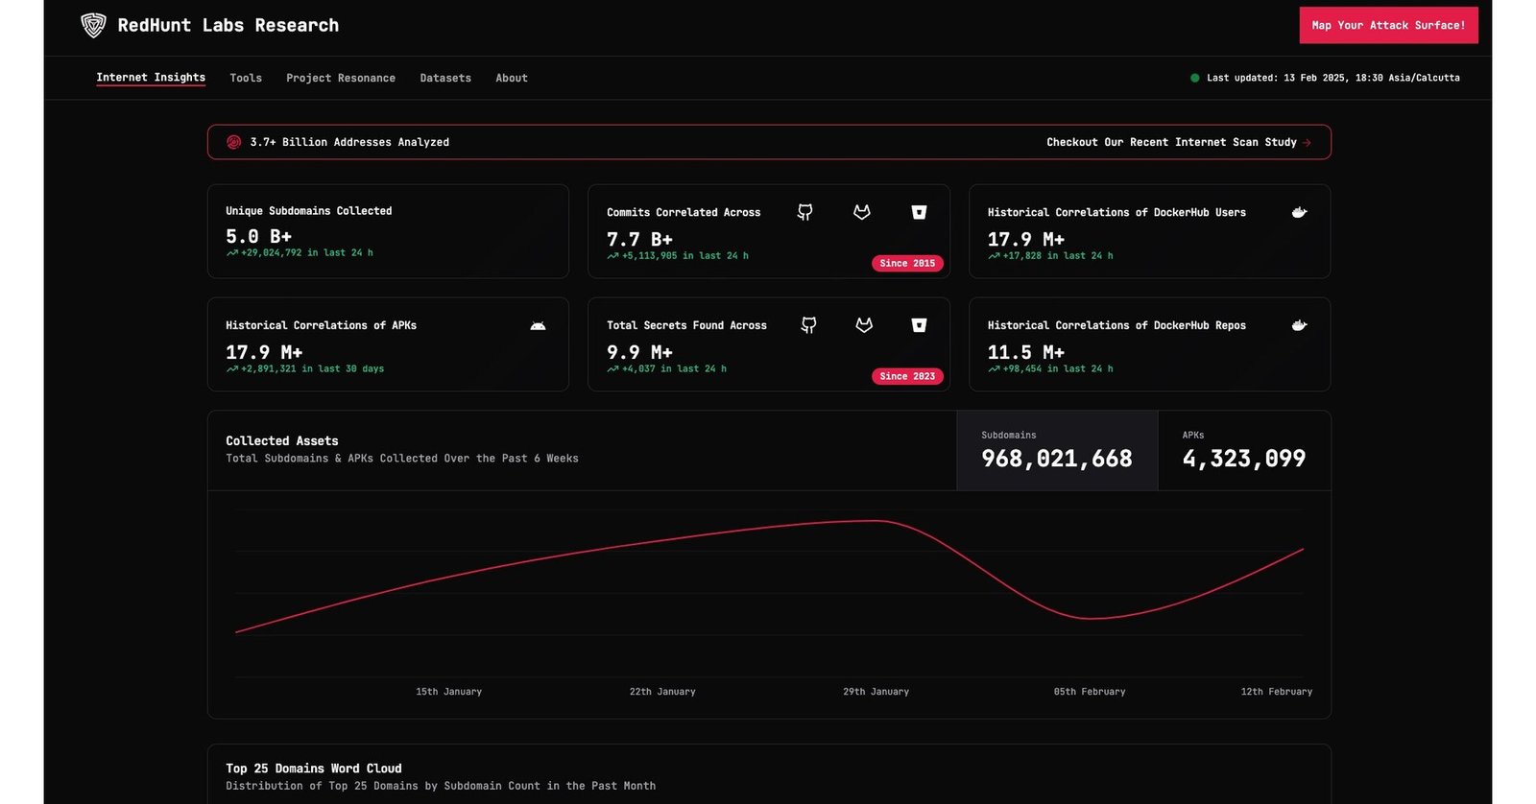This screenshot has height=804, width=1536.
Task: Click the 5.0 B+ subdomains figure
Action: coord(259,236)
